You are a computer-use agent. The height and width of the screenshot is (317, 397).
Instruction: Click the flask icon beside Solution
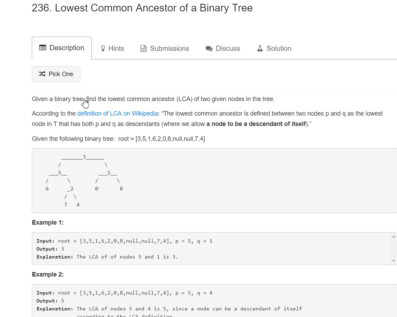click(x=259, y=48)
